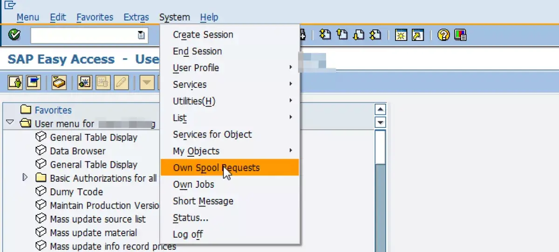
Task: Close the open System menu
Action: 175,17
